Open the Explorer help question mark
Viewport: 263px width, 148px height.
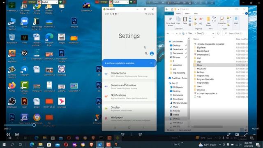click(x=247, y=14)
